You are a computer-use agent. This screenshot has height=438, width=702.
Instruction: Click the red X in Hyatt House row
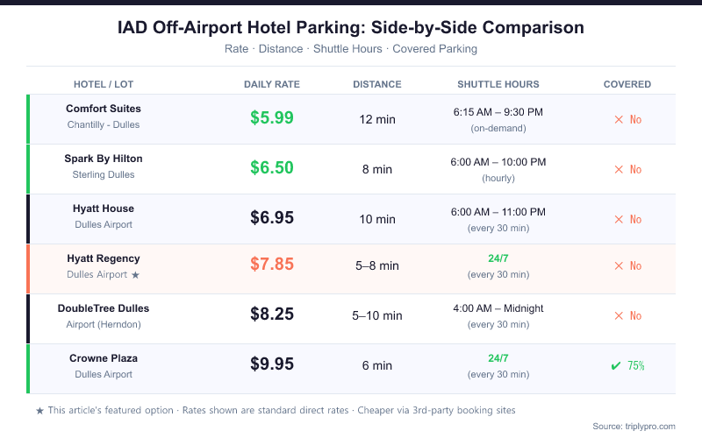pyautogui.click(x=619, y=219)
